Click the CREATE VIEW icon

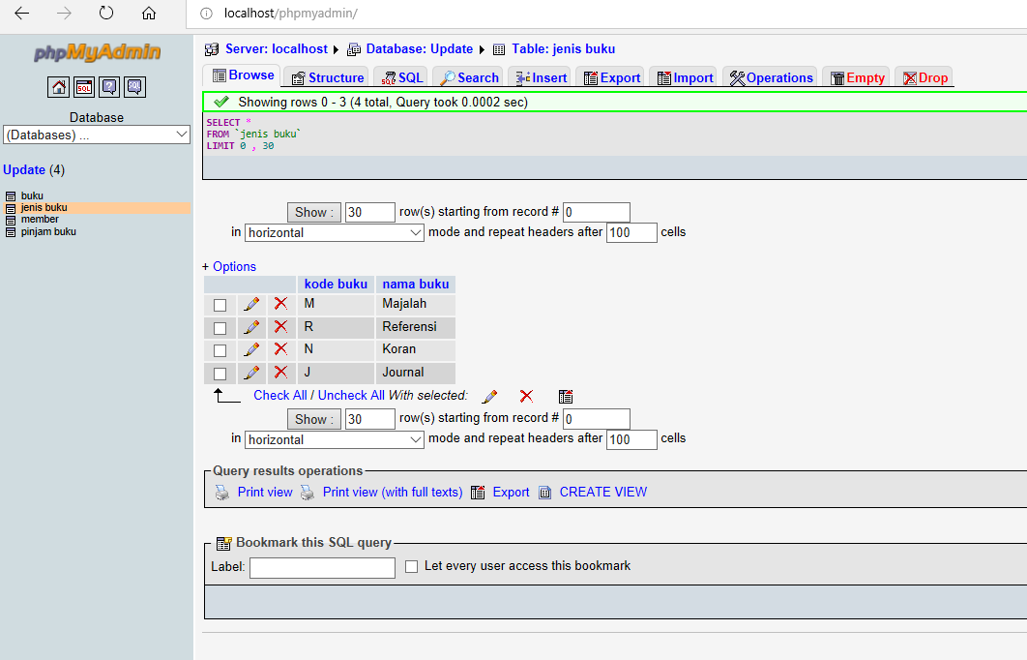coord(544,492)
